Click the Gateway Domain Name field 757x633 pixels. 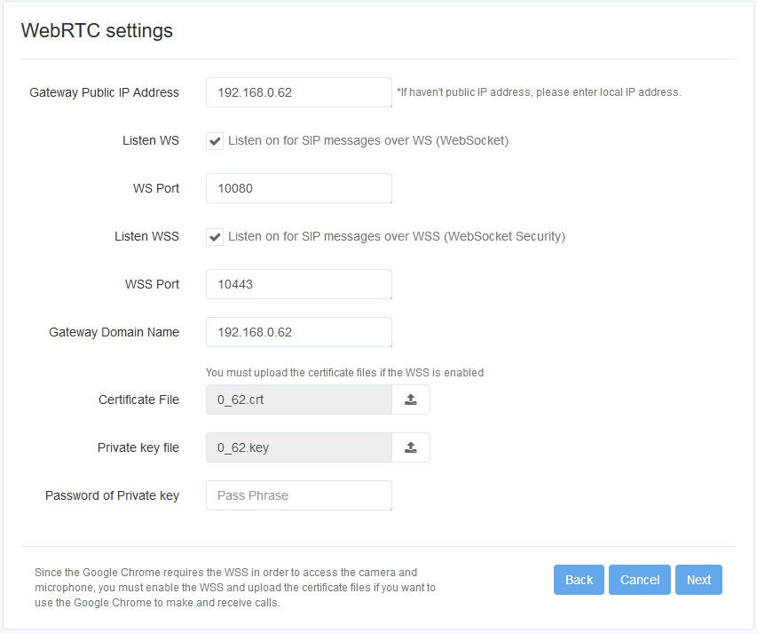coord(299,332)
